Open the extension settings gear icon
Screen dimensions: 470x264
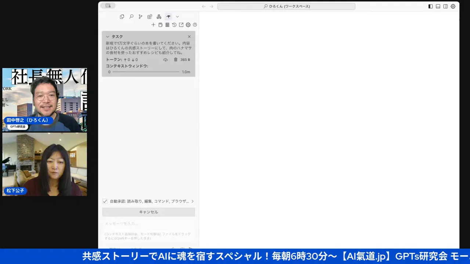point(188,25)
